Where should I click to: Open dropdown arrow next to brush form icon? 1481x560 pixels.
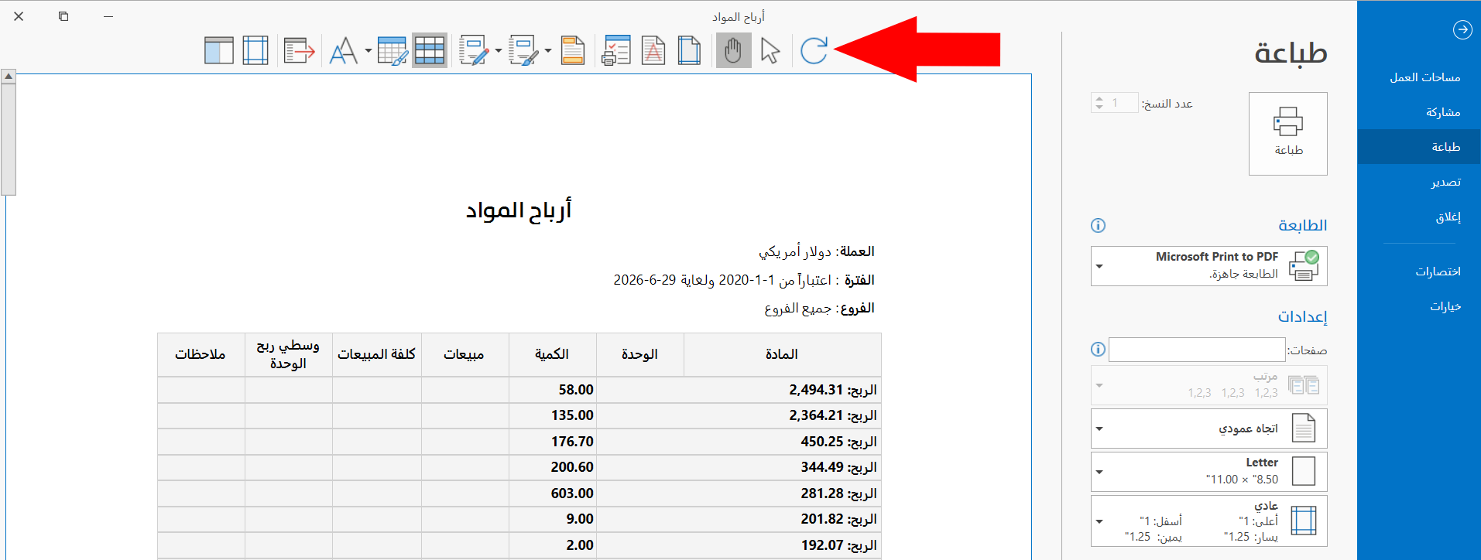click(548, 51)
